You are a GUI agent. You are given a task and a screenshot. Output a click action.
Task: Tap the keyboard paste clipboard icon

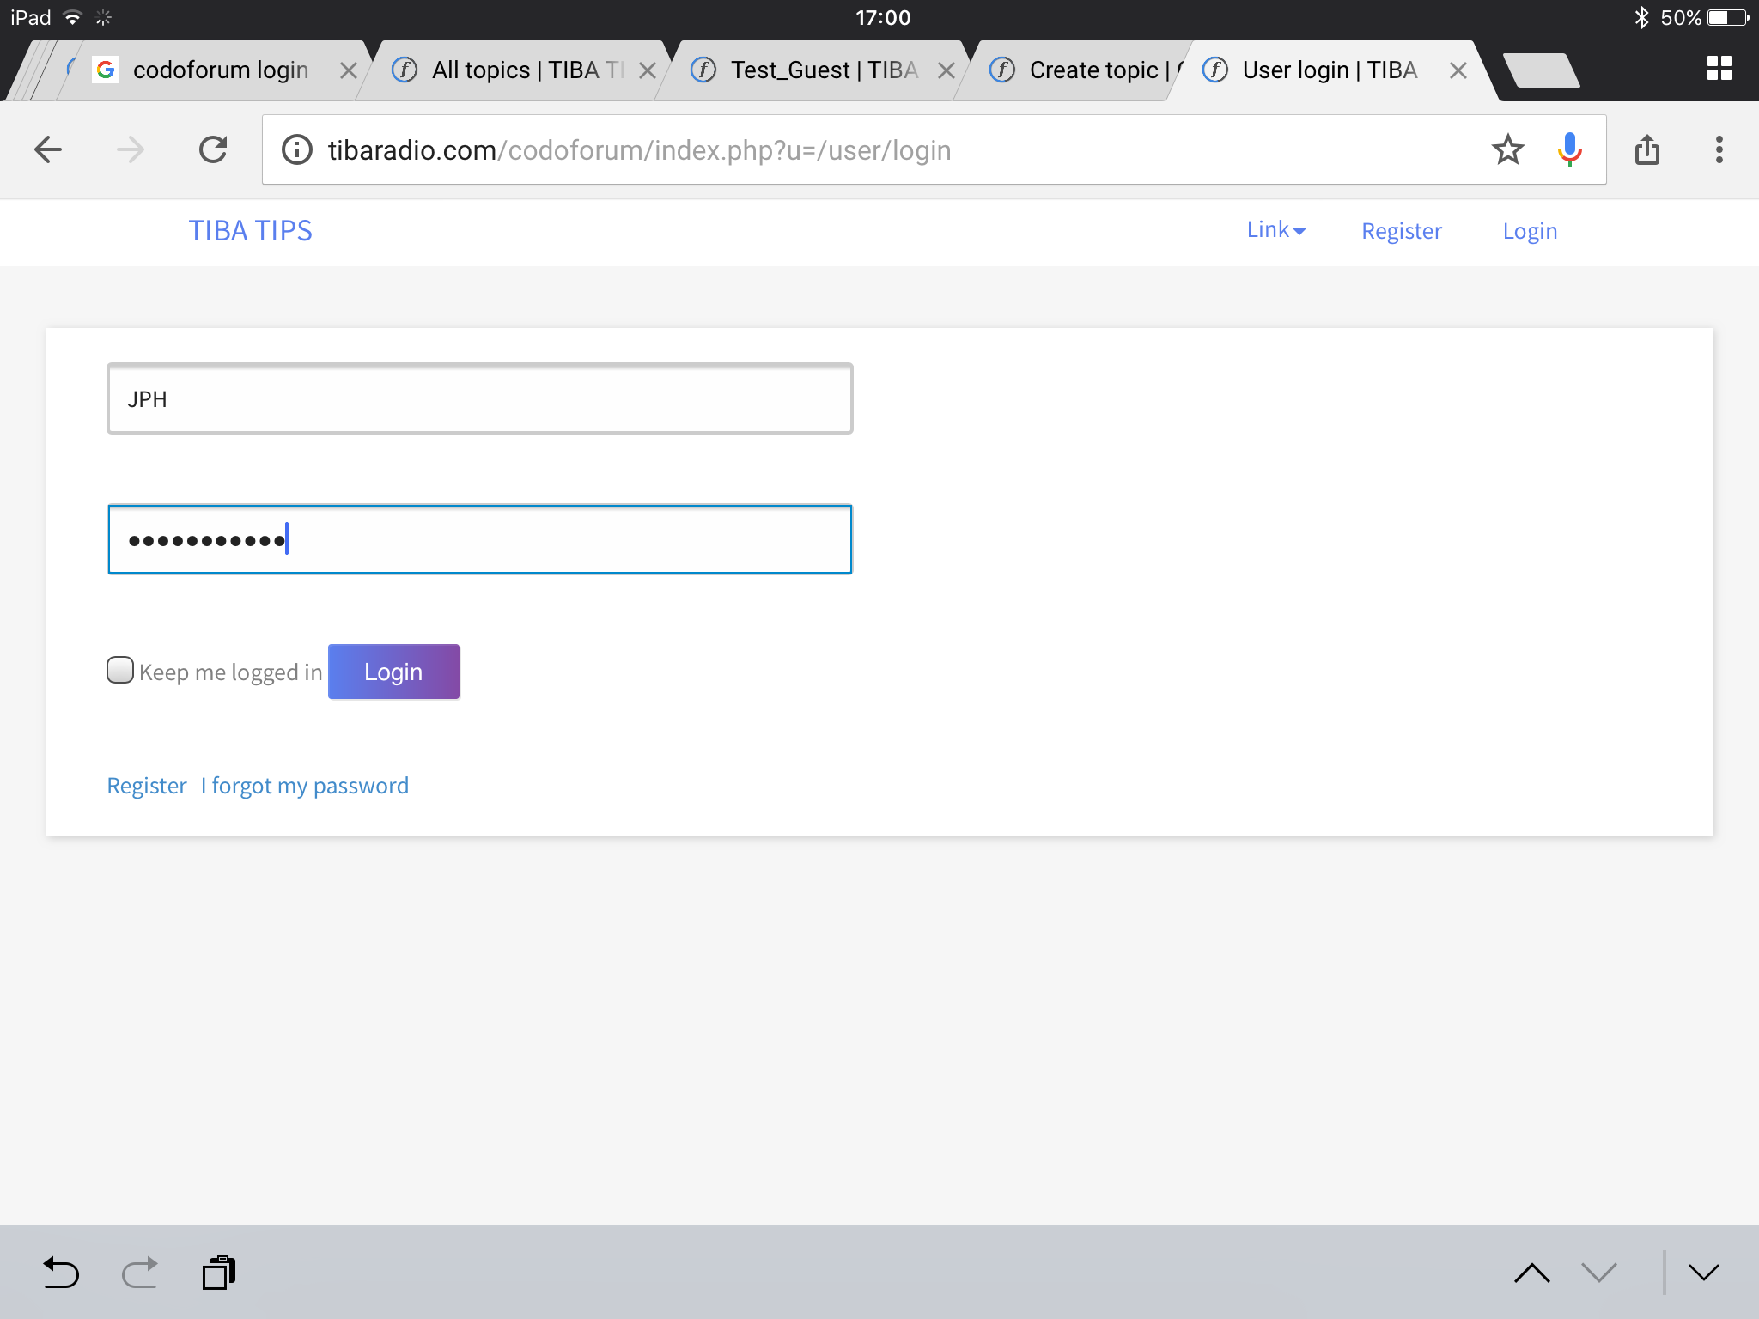point(219,1272)
